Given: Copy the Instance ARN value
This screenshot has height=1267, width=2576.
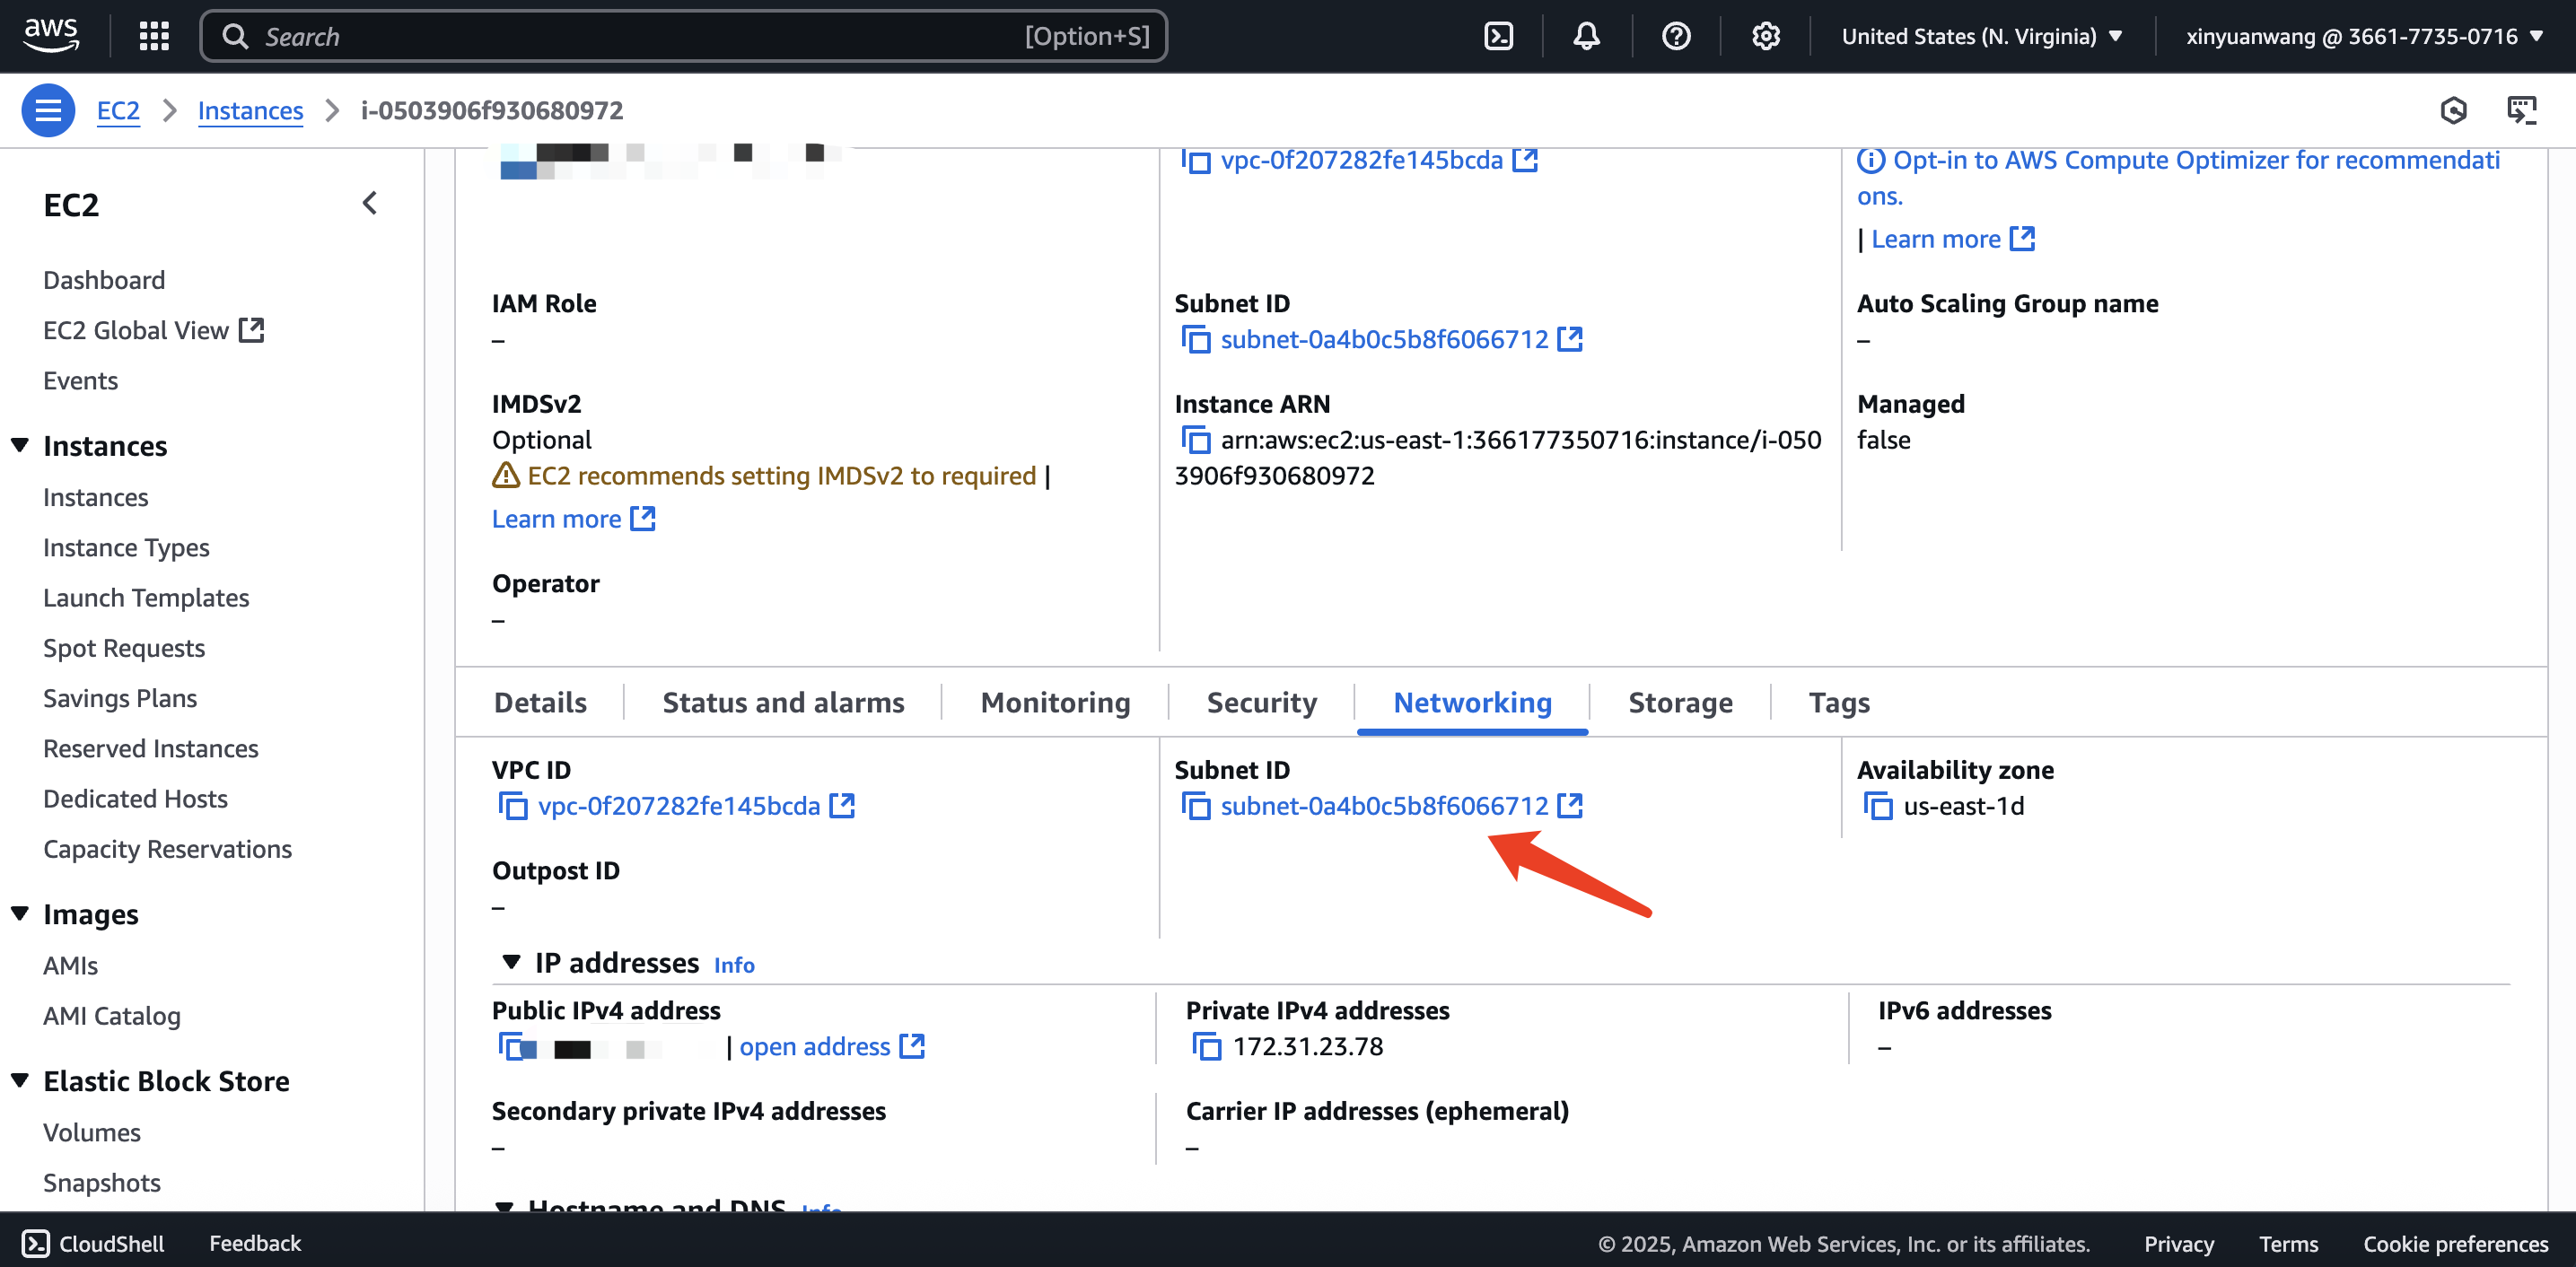Looking at the screenshot, I should (x=1196, y=440).
